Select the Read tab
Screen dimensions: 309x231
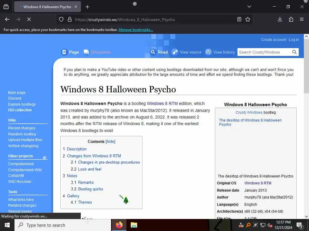[159, 52]
